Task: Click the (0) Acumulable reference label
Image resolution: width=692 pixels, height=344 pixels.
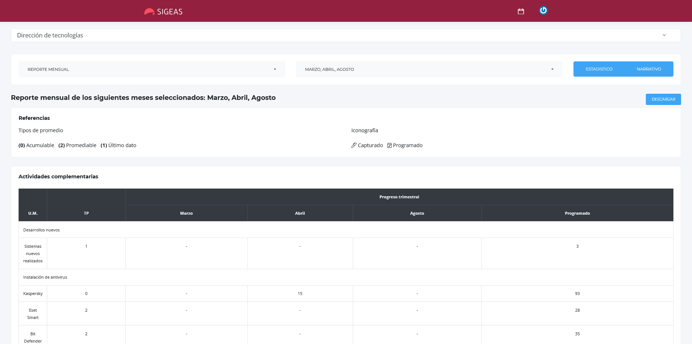Action: coord(36,145)
